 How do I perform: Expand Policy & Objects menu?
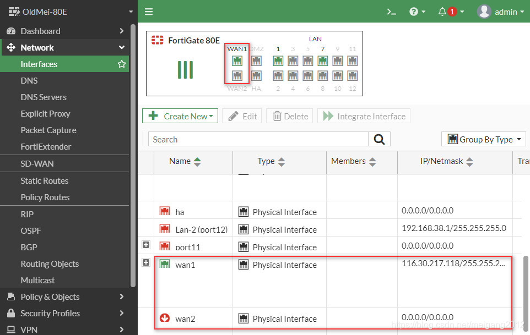pos(64,297)
